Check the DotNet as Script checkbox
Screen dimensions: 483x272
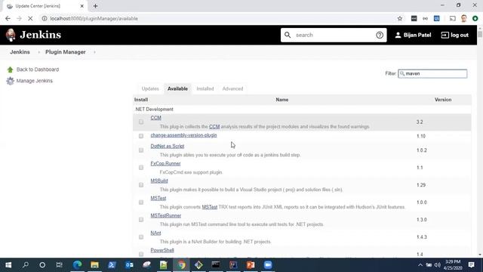point(141,150)
